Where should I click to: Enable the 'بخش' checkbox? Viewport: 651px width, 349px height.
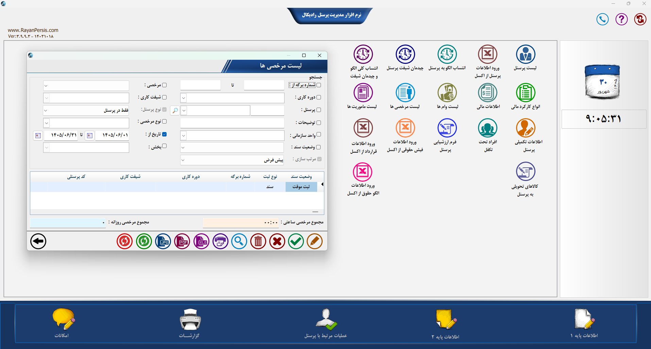[x=165, y=146]
